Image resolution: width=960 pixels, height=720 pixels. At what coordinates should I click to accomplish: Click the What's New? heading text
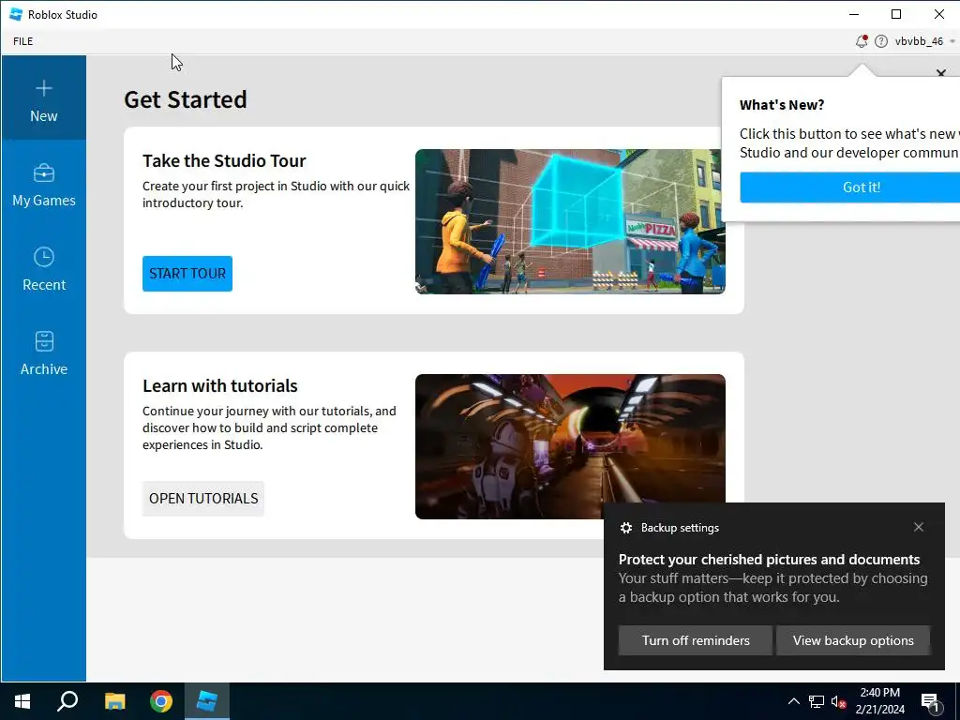782,105
